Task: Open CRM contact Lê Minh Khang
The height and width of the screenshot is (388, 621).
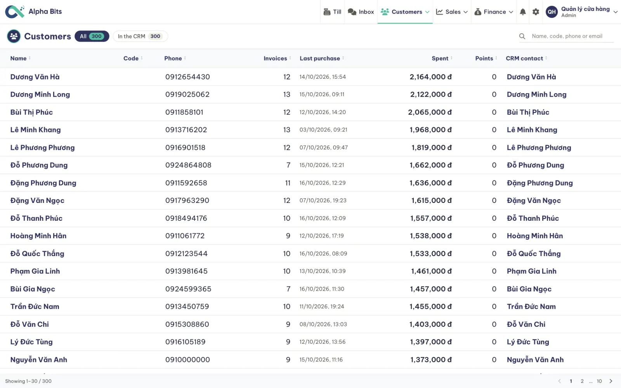Action: tap(532, 130)
